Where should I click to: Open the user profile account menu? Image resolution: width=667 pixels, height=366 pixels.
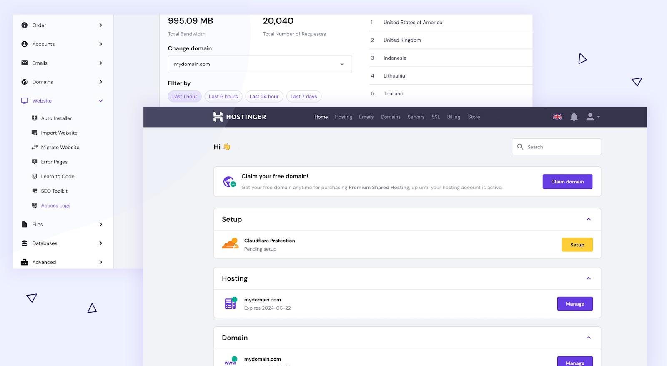point(593,117)
